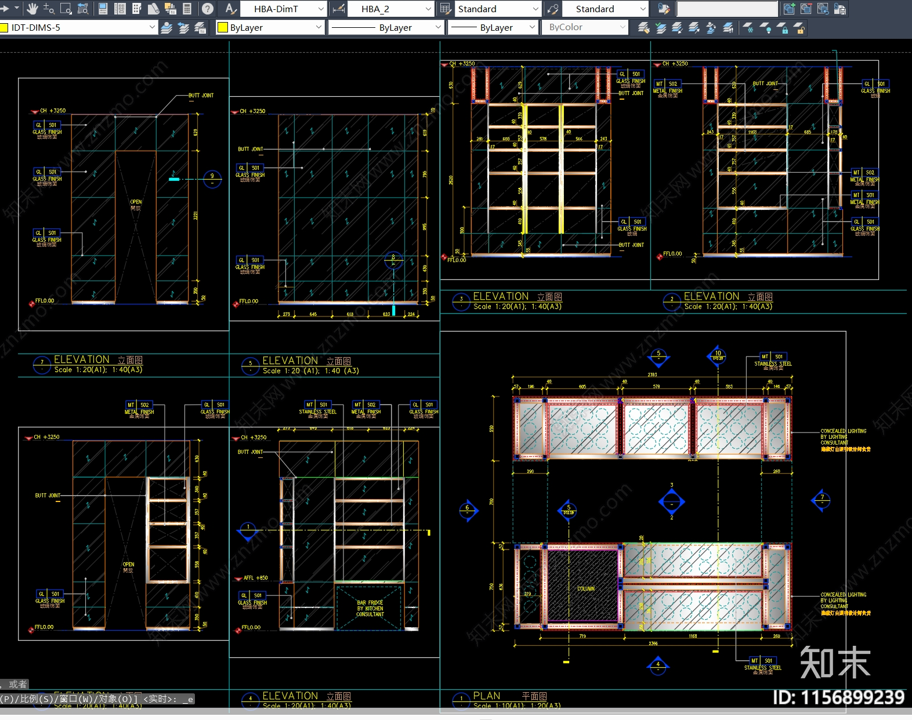This screenshot has width=912, height=720.
Task: Open the Properties palette icon
Action: 103,9
